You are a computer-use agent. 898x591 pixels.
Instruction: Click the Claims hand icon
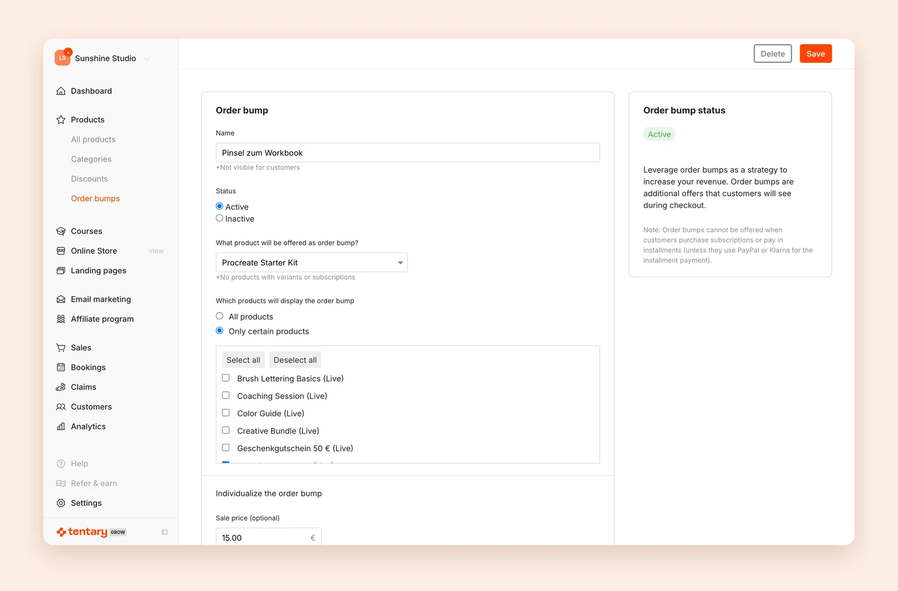point(61,387)
